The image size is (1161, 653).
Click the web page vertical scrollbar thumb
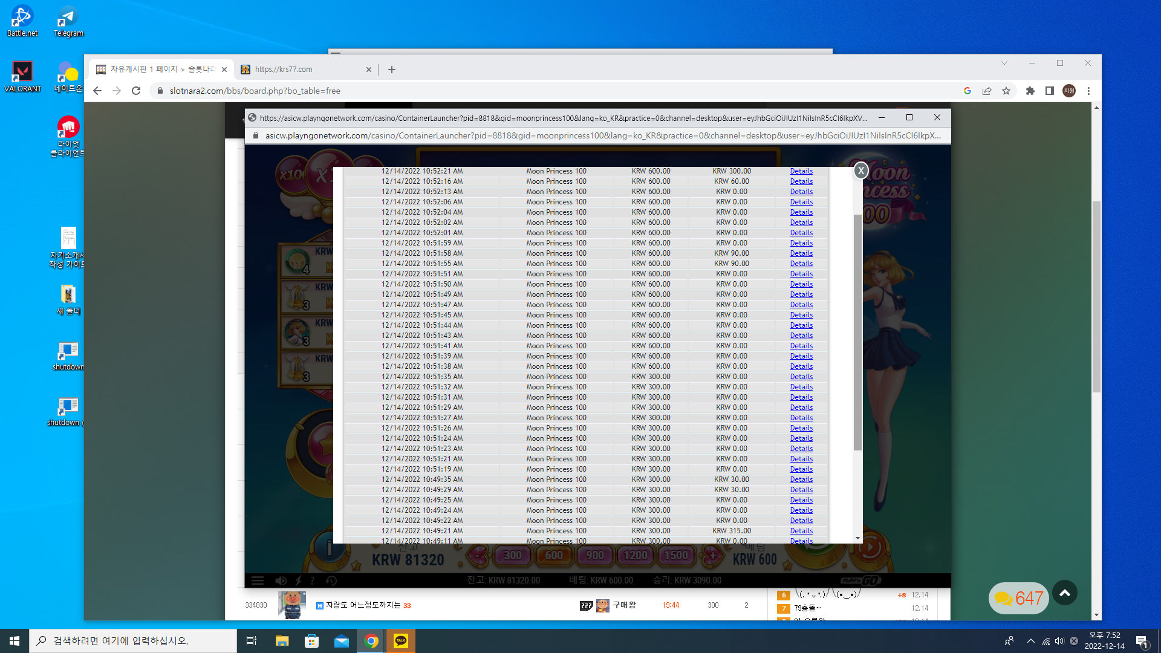[1096, 296]
